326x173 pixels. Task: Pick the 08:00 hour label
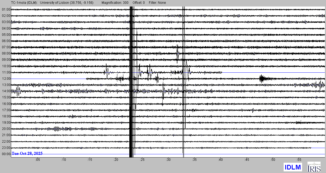[x=6, y=53]
